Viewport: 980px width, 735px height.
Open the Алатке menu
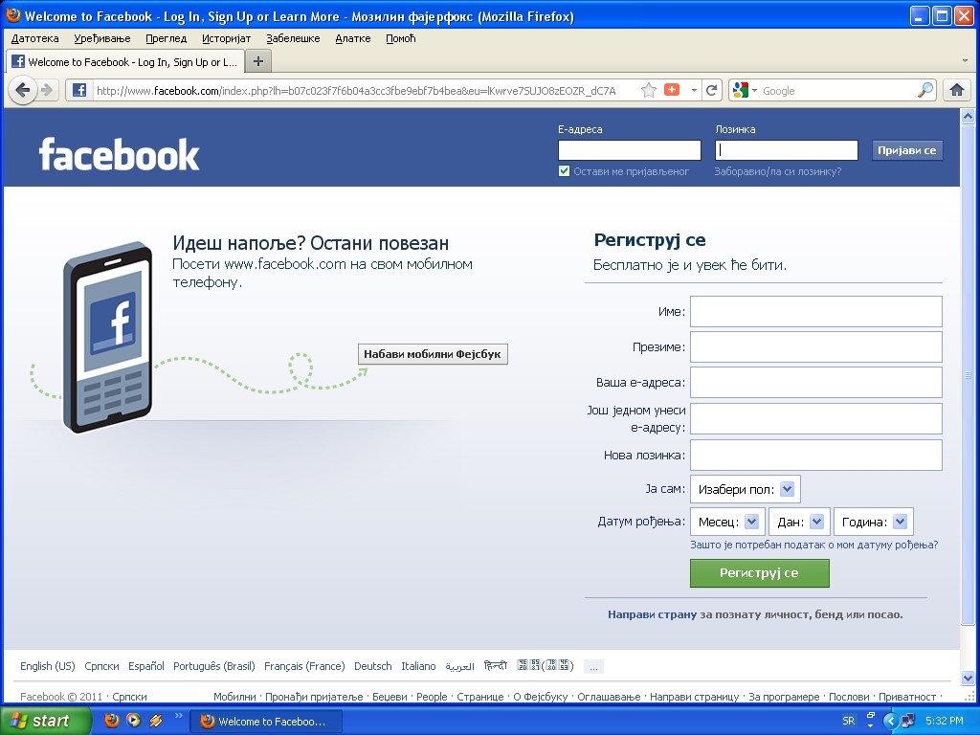pos(352,38)
